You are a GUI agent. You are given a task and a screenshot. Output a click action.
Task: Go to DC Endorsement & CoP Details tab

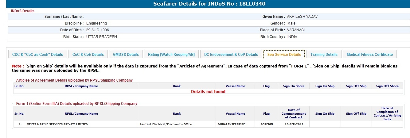231,55
